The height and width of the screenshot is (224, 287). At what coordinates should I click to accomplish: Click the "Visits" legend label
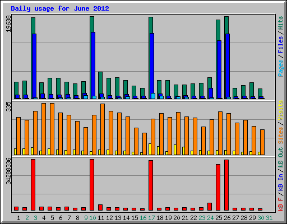click(x=280, y=110)
